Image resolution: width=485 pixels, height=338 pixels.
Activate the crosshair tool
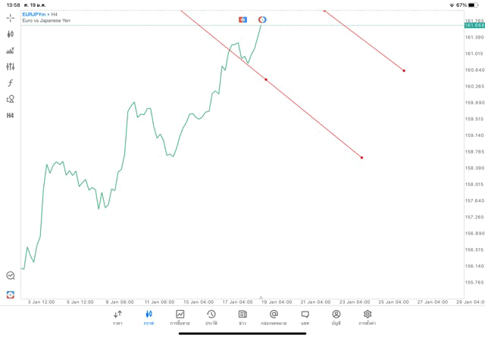(11, 17)
